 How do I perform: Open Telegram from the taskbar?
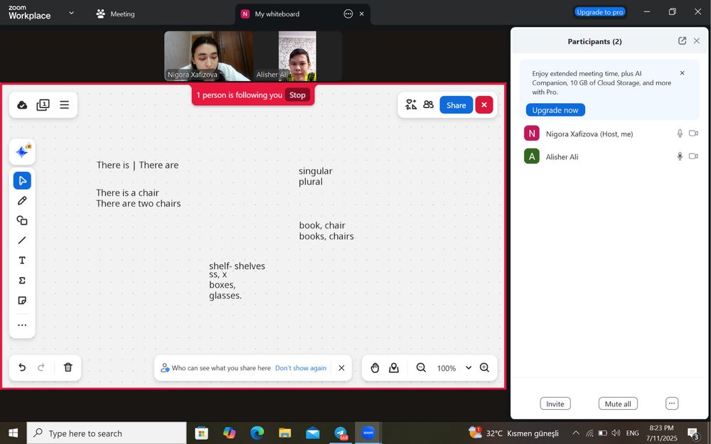click(341, 433)
